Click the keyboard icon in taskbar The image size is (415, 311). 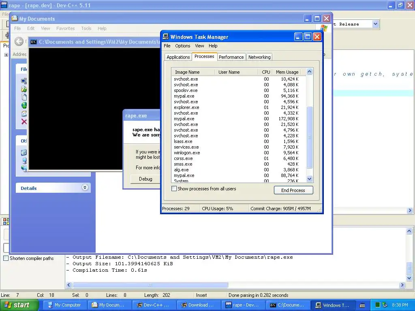pyautogui.click(x=362, y=305)
